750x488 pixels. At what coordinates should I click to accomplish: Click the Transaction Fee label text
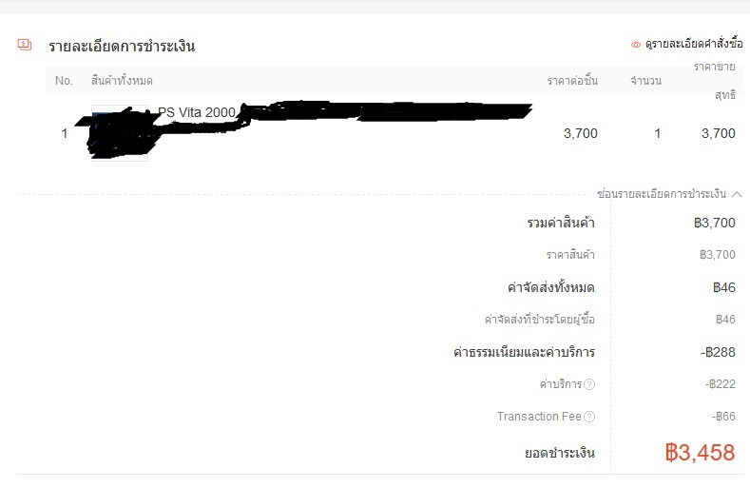pyautogui.click(x=539, y=417)
